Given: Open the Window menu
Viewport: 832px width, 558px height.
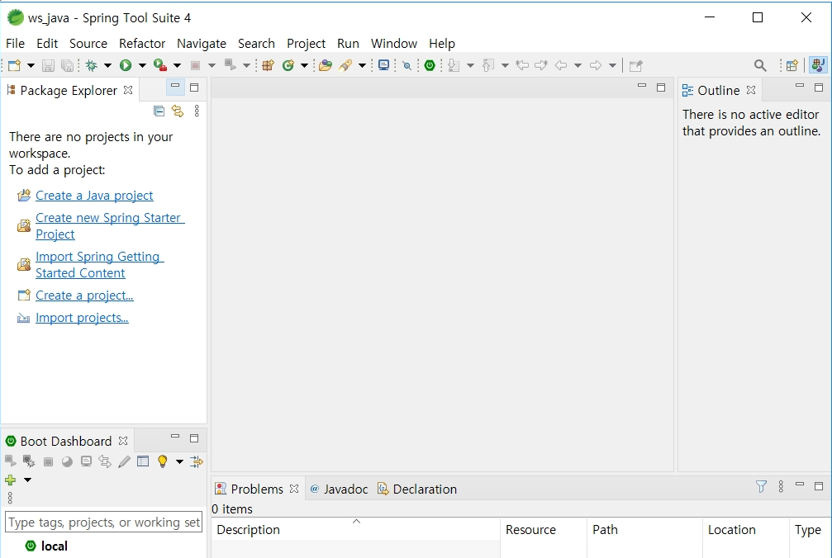Looking at the screenshot, I should tap(394, 44).
